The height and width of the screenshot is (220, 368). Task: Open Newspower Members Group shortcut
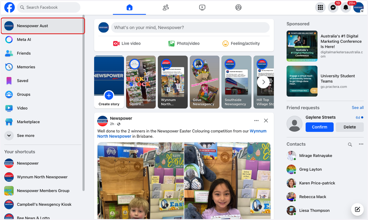click(x=43, y=191)
